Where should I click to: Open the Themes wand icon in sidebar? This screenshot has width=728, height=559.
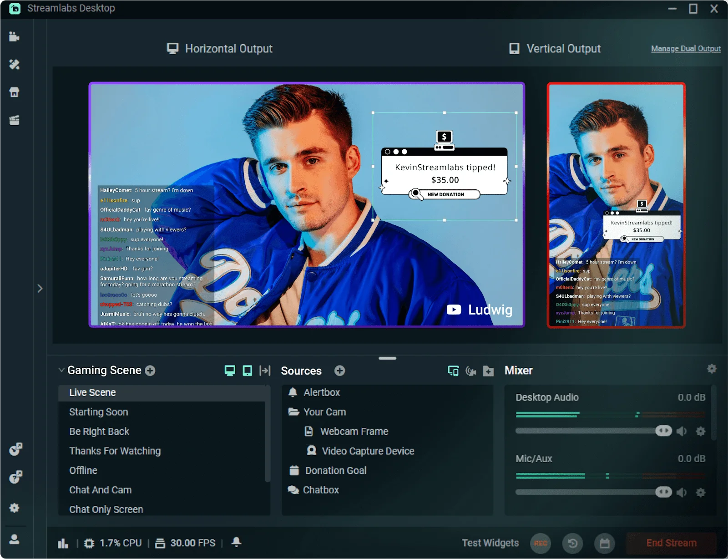[x=14, y=64]
